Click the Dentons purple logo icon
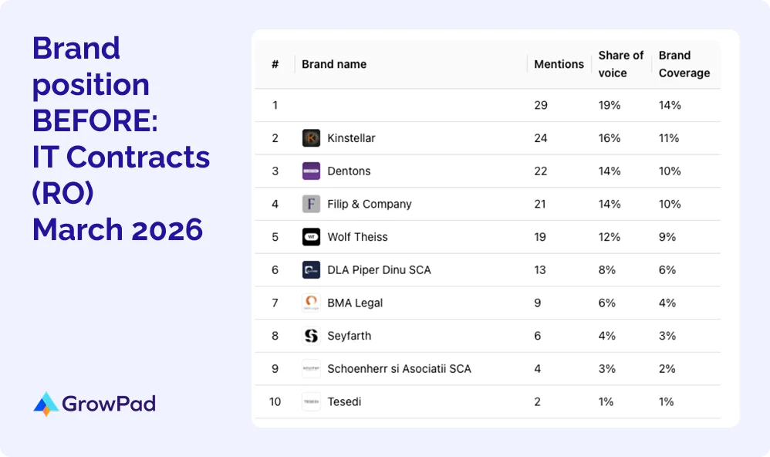 [x=311, y=171]
